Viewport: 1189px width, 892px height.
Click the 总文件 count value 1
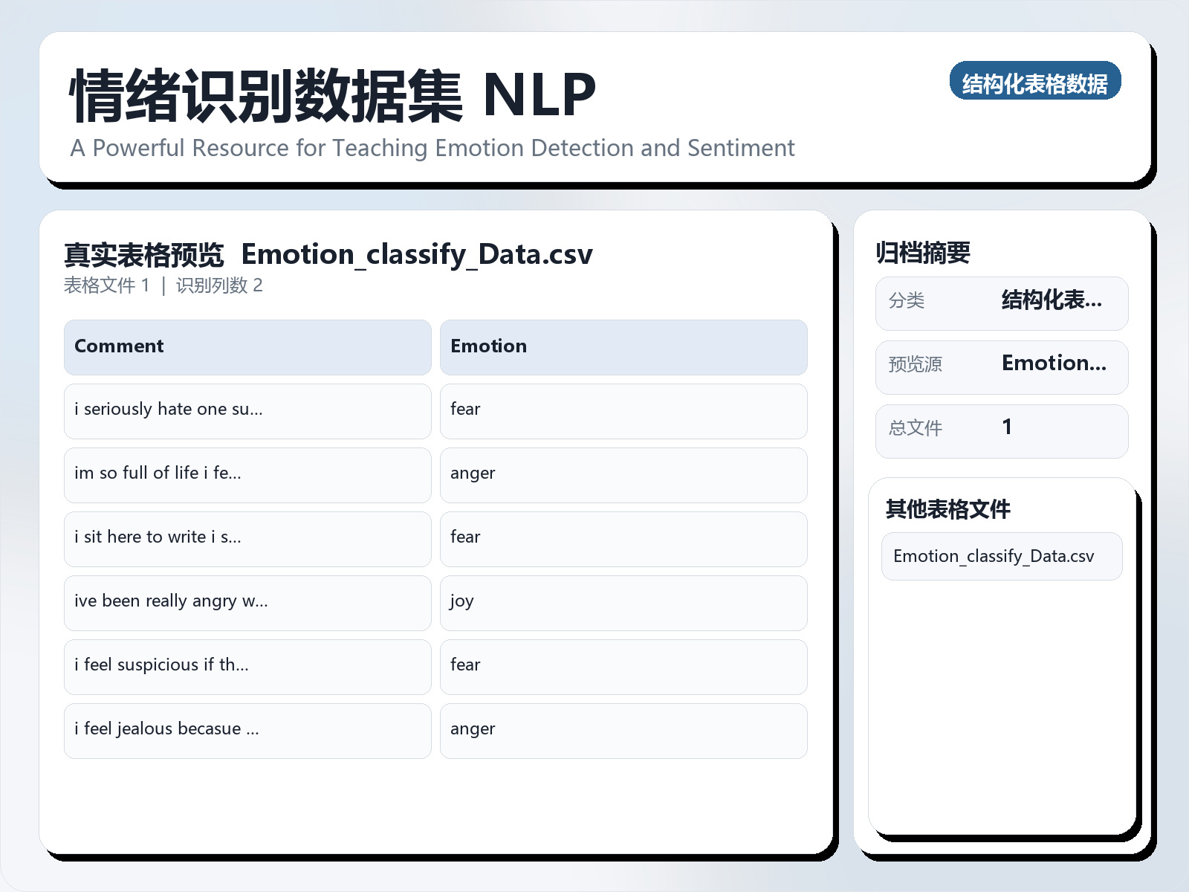click(1008, 428)
